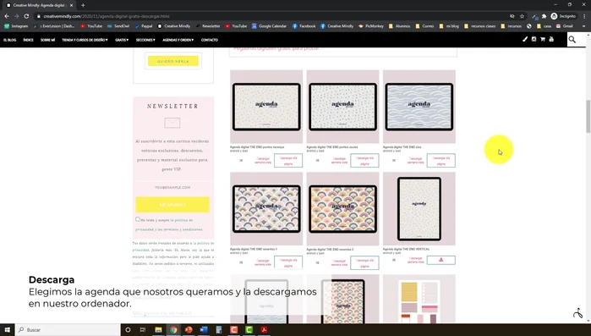This screenshot has width=591, height=336.
Task: Open Google Calendar bookmark
Action: (x=269, y=26)
